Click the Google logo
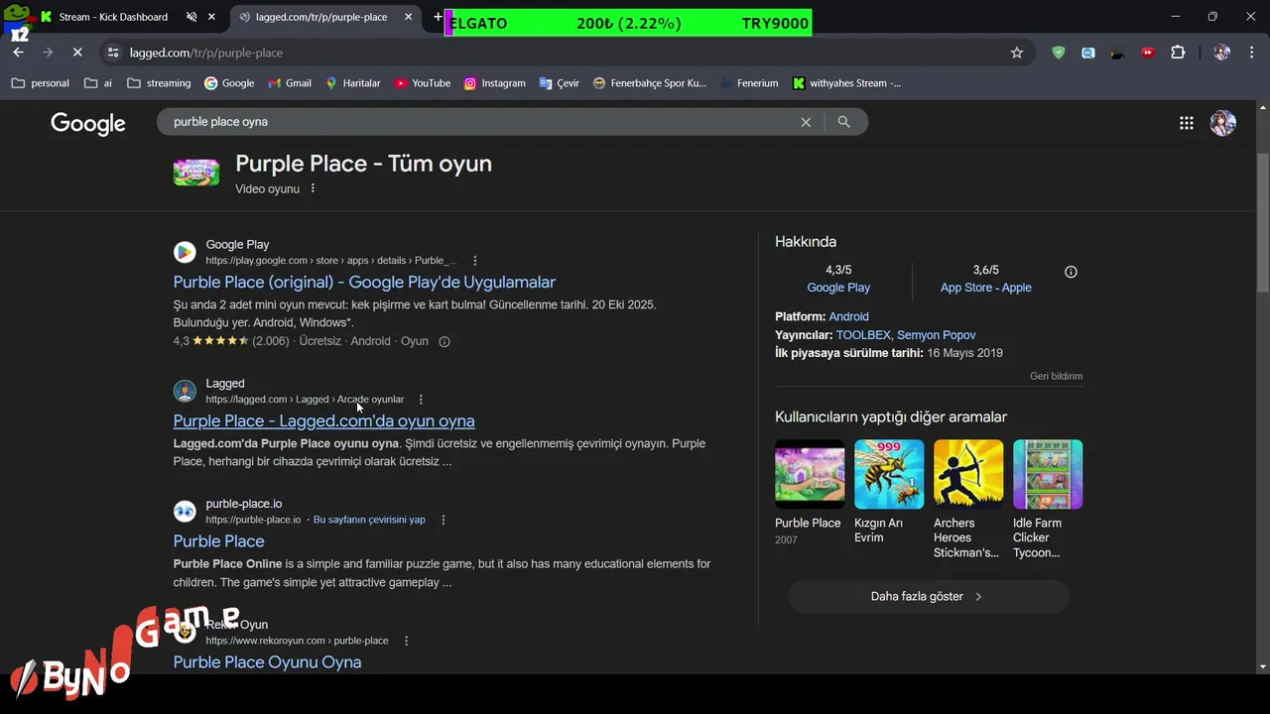Viewport: 1270px width, 714px height. click(88, 123)
